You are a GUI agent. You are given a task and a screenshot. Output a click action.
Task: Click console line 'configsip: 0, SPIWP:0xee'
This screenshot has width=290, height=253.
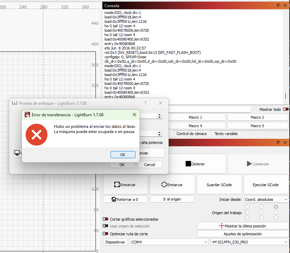coord(125,57)
